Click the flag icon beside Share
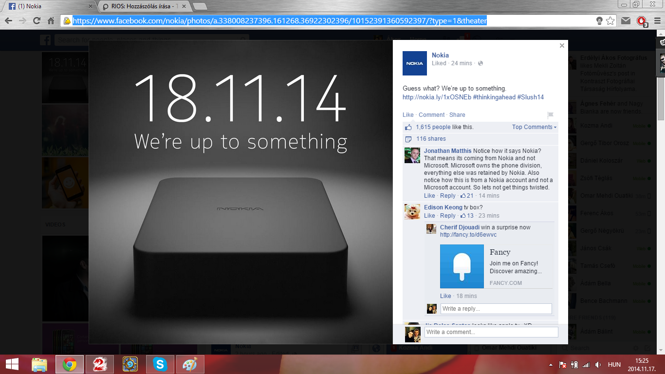 tap(550, 115)
